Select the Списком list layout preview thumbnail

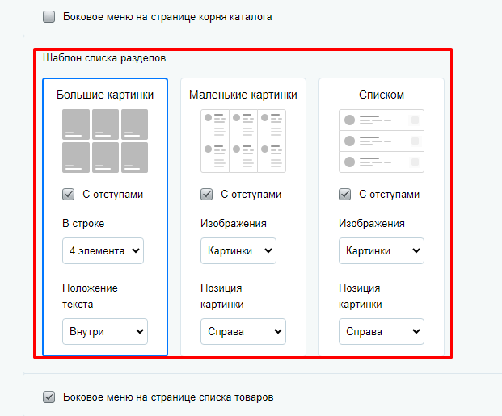[382, 141]
